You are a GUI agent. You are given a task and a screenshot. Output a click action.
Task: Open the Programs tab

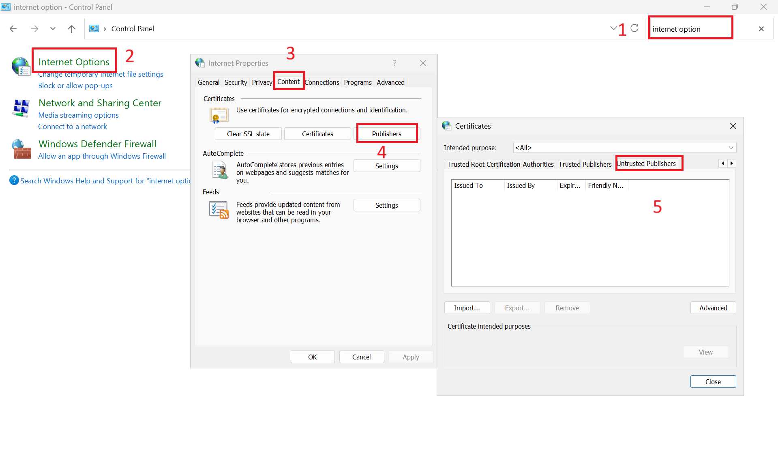pos(358,82)
